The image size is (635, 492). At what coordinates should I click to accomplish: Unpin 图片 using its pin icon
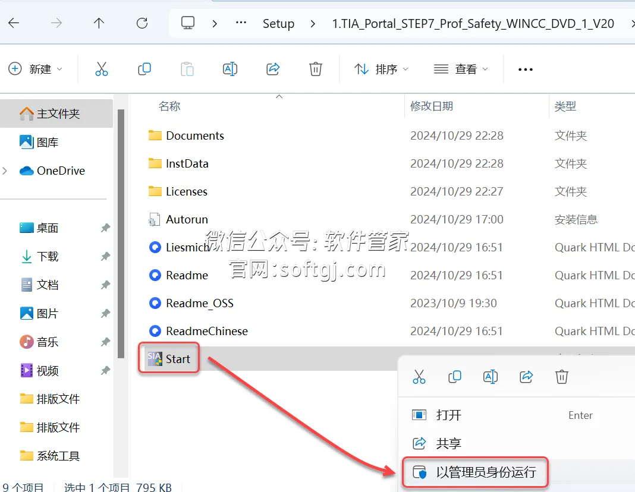point(105,313)
